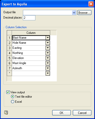Open the Output file dropdown arrow
The image size is (95, 119).
point(74,13)
